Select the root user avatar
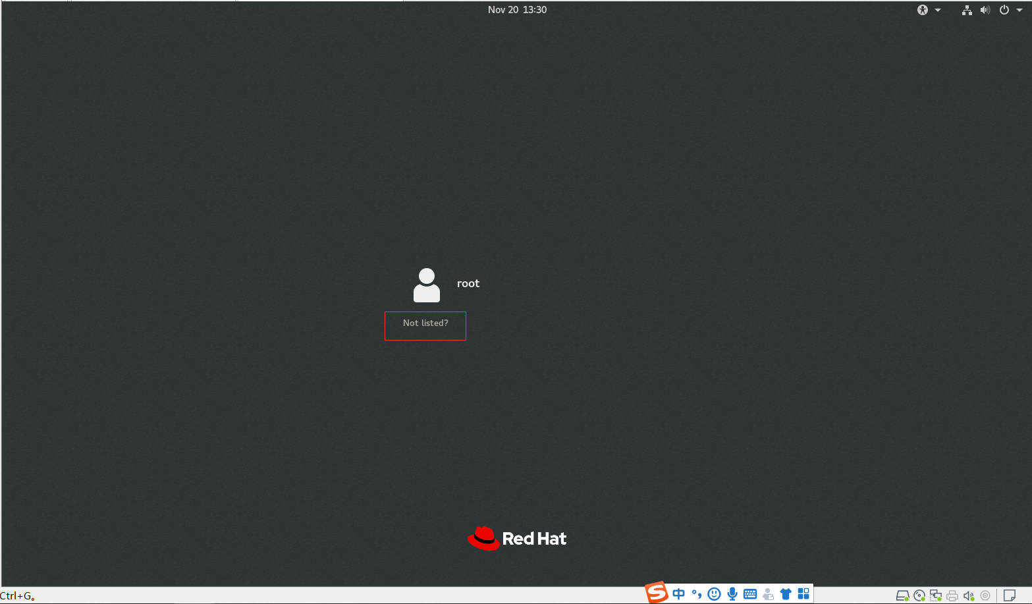 (x=427, y=285)
